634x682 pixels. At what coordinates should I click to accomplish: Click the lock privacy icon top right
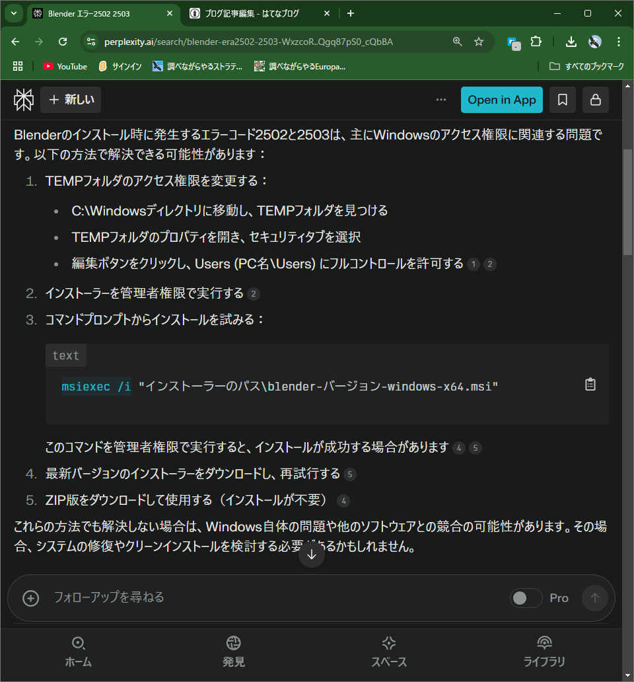click(x=594, y=100)
